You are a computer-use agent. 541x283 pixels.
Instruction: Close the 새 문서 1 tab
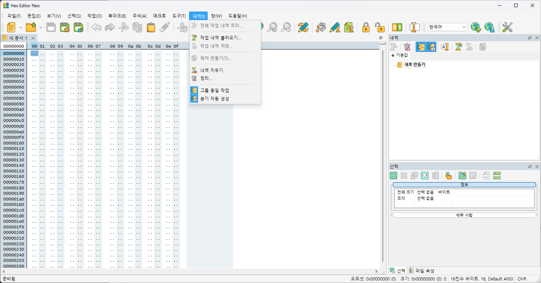pos(33,38)
